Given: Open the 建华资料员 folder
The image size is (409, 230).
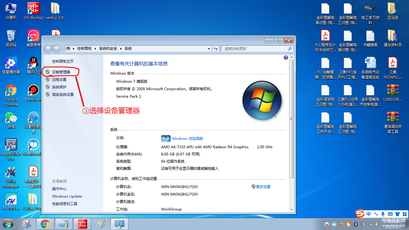Looking at the screenshot, I should (393, 38).
